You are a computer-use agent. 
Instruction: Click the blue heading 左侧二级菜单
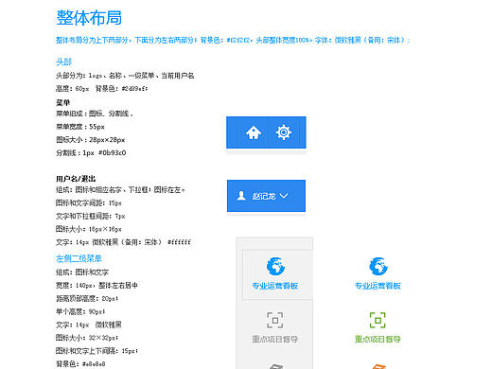coord(79,258)
